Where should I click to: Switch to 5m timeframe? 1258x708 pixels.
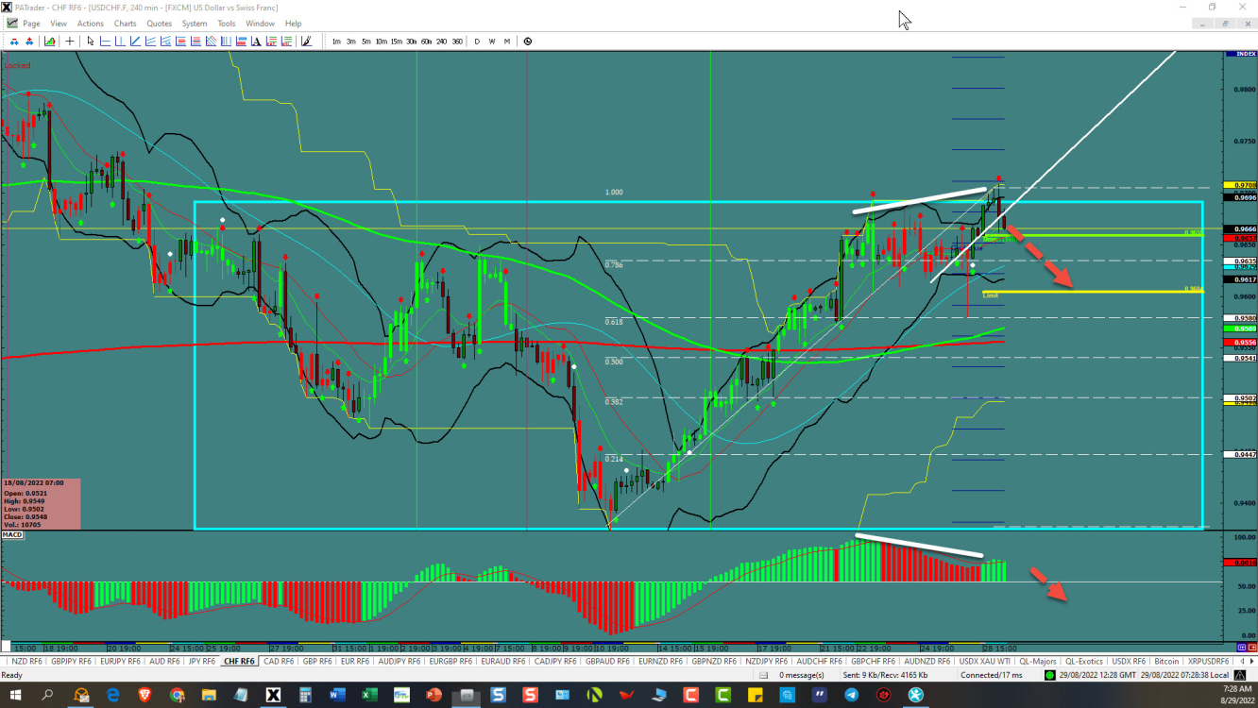tap(366, 41)
